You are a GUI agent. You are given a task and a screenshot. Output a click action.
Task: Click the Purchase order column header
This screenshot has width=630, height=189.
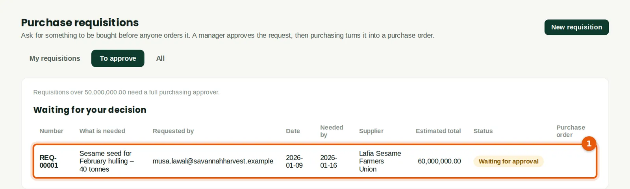(x=571, y=131)
